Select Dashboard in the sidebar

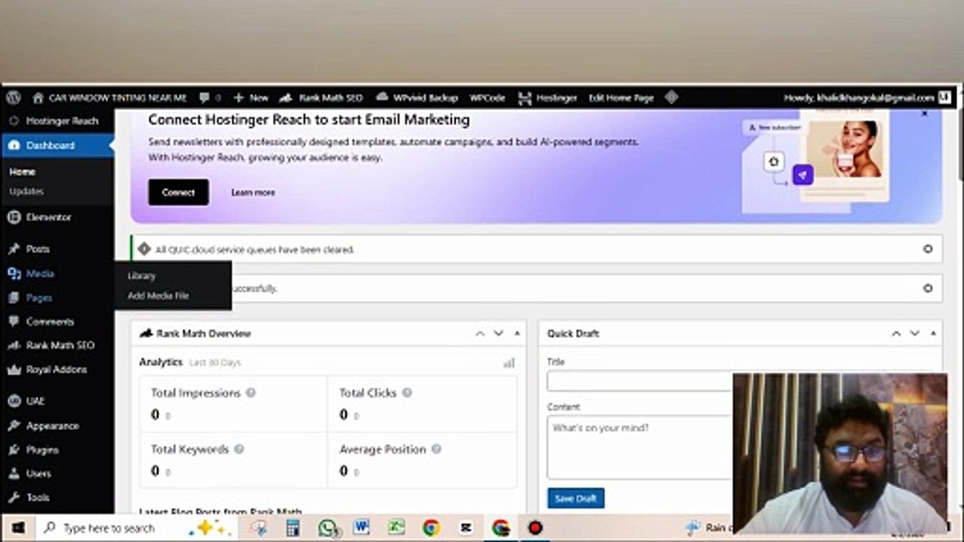coord(57,145)
